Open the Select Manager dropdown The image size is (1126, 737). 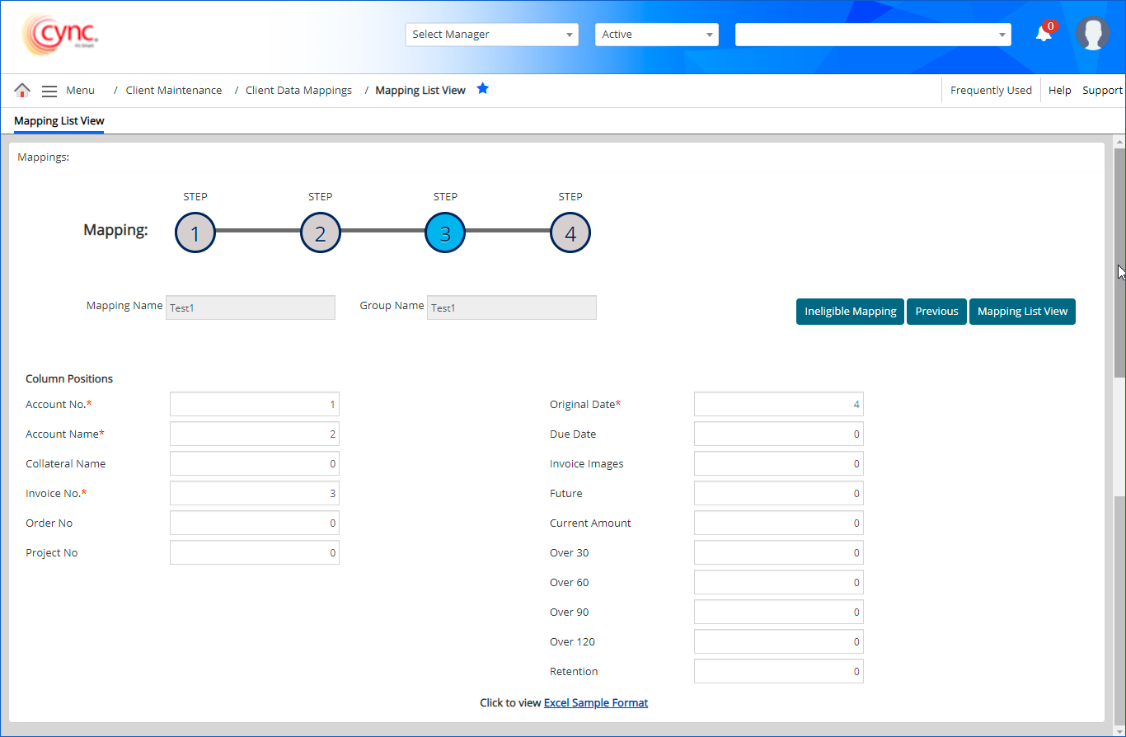click(491, 35)
